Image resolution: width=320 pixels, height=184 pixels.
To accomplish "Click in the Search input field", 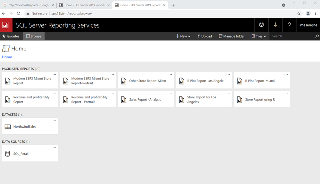I will 292,36.
